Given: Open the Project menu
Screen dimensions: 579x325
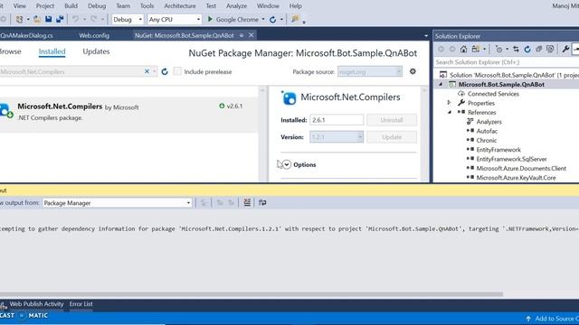Looking at the screenshot, I should pyautogui.click(x=45, y=6).
